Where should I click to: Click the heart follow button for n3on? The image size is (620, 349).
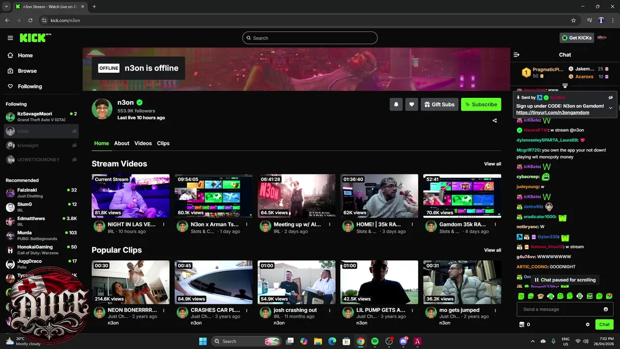(412, 104)
